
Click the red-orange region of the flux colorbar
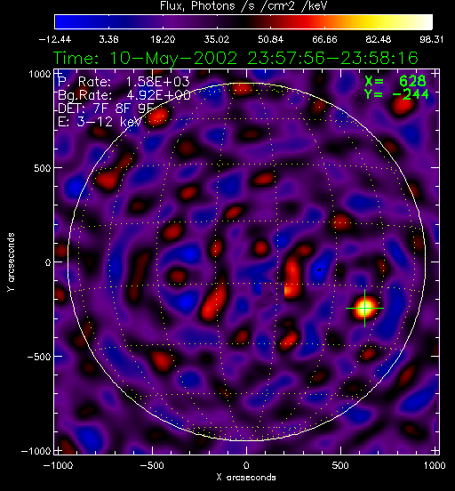click(x=307, y=22)
